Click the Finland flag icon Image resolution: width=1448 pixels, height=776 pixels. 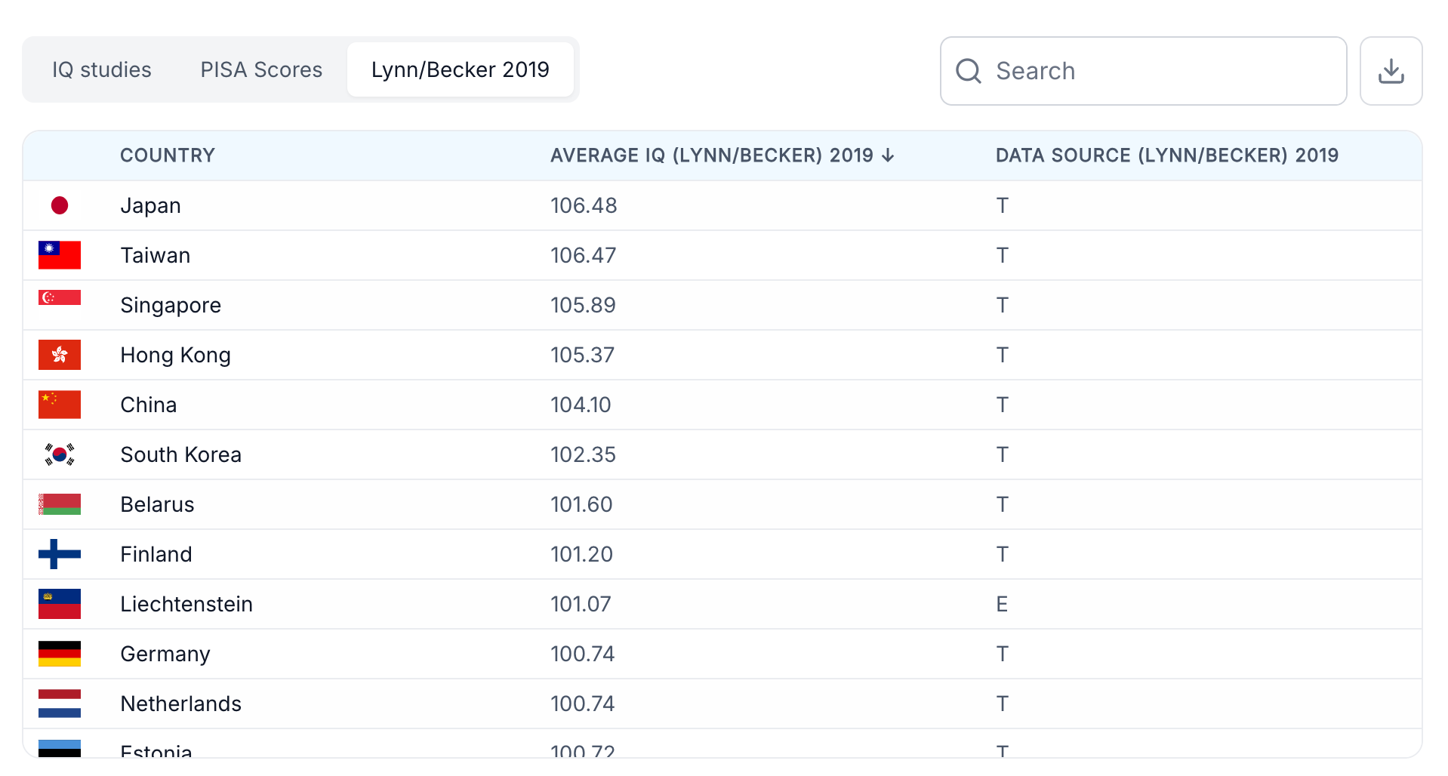click(x=60, y=554)
